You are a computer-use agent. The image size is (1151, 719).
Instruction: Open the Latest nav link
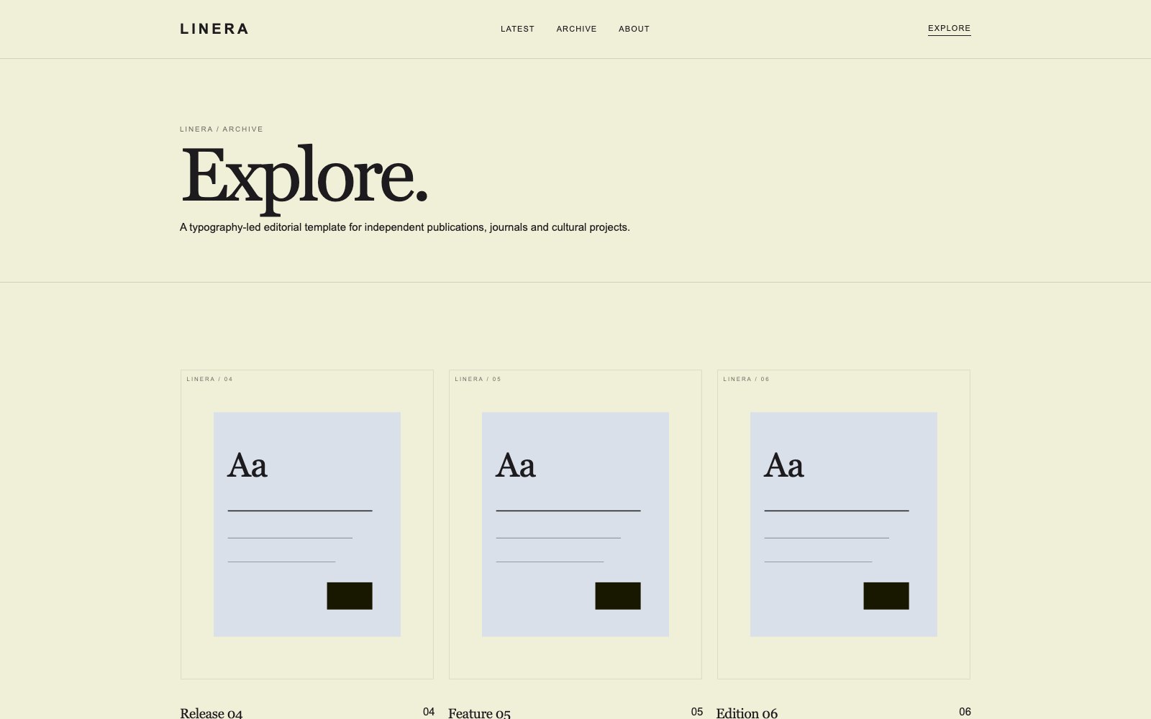[x=517, y=29]
